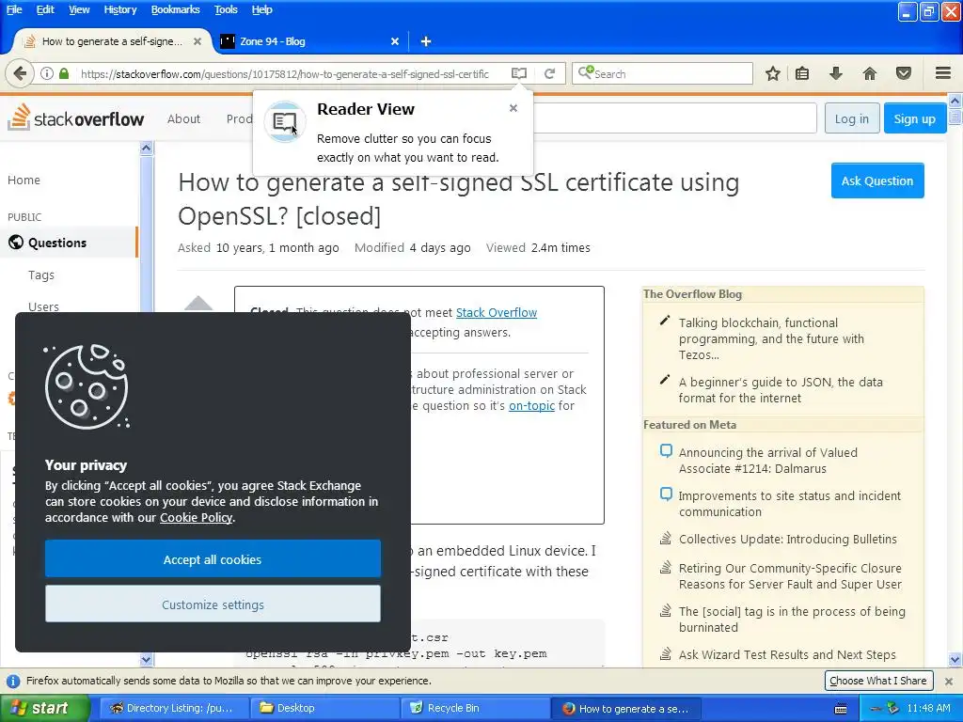Open Desktop folder from taskbar
The height and width of the screenshot is (722, 963).
[324, 708]
